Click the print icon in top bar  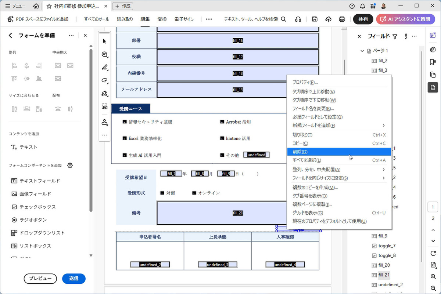pyautogui.click(x=342, y=19)
